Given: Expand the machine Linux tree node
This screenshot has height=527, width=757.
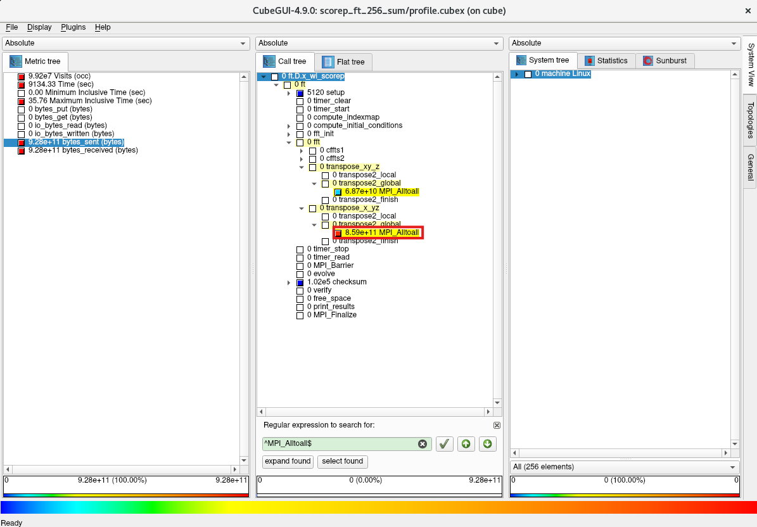Looking at the screenshot, I should pos(516,74).
